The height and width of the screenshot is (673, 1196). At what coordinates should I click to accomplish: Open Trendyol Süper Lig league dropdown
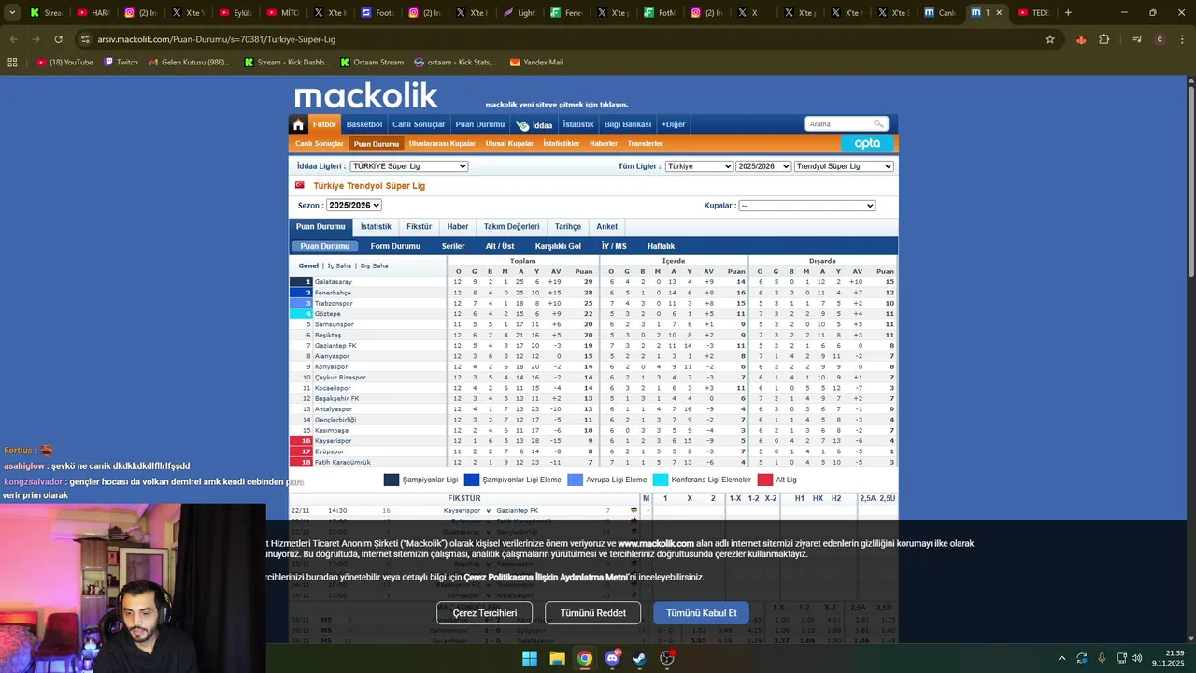(844, 166)
